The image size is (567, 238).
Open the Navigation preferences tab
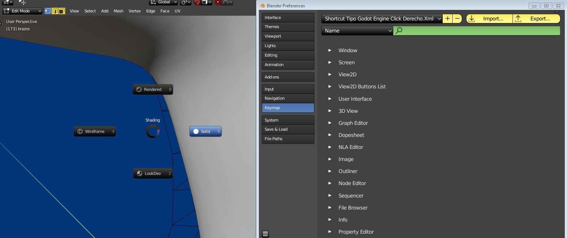click(x=288, y=98)
